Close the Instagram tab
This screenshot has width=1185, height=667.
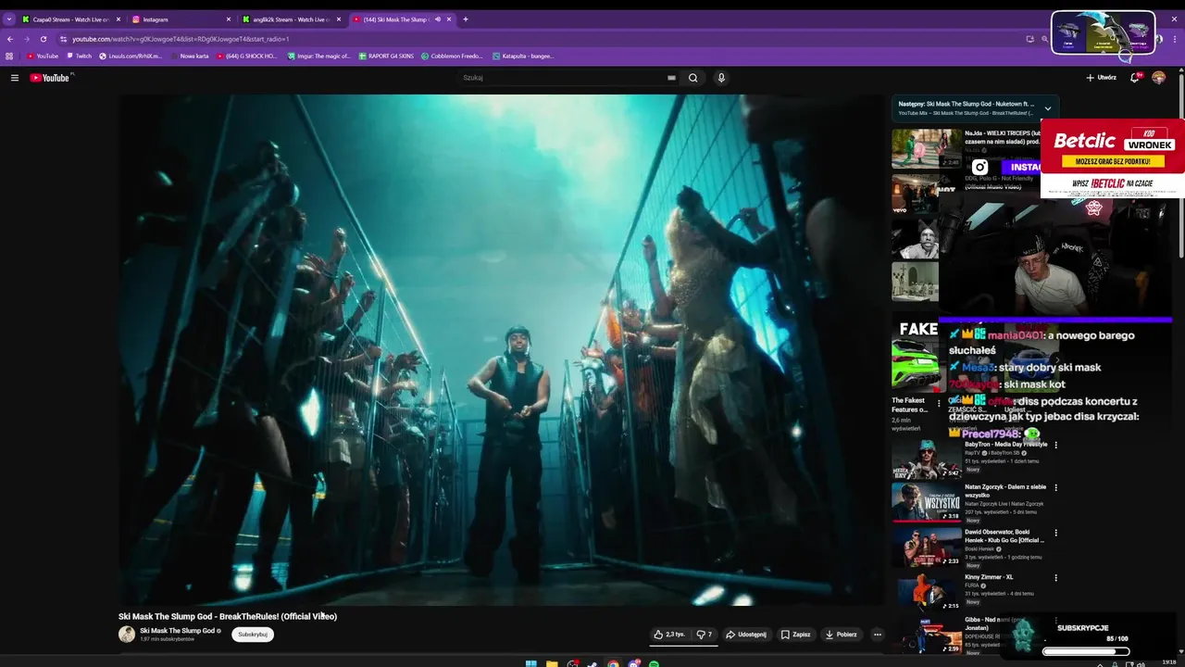point(229,19)
